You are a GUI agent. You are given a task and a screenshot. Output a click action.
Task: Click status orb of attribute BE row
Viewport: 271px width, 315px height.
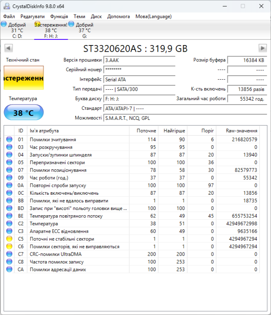(x=9, y=216)
